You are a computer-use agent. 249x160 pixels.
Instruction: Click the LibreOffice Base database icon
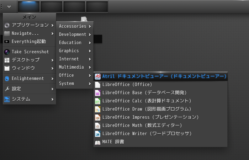point(98,93)
